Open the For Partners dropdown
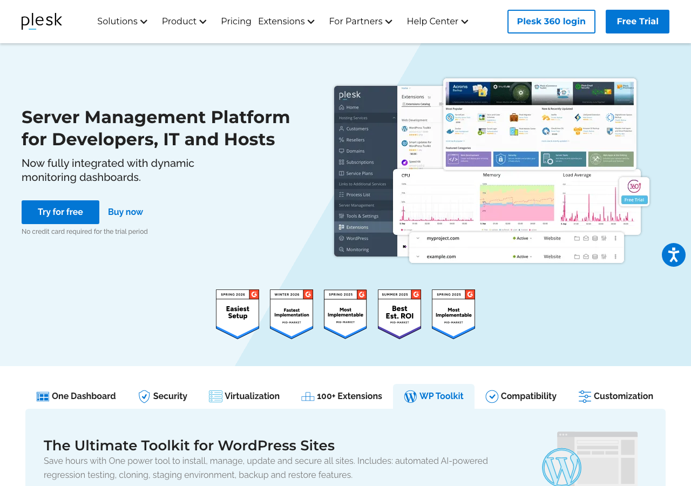Image resolution: width=691 pixels, height=486 pixels. pyautogui.click(x=361, y=22)
